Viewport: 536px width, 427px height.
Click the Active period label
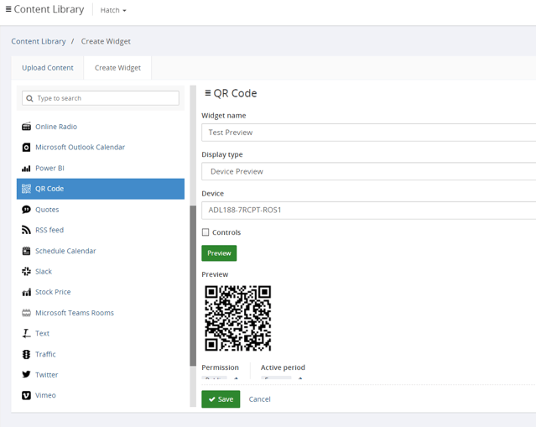[283, 367]
